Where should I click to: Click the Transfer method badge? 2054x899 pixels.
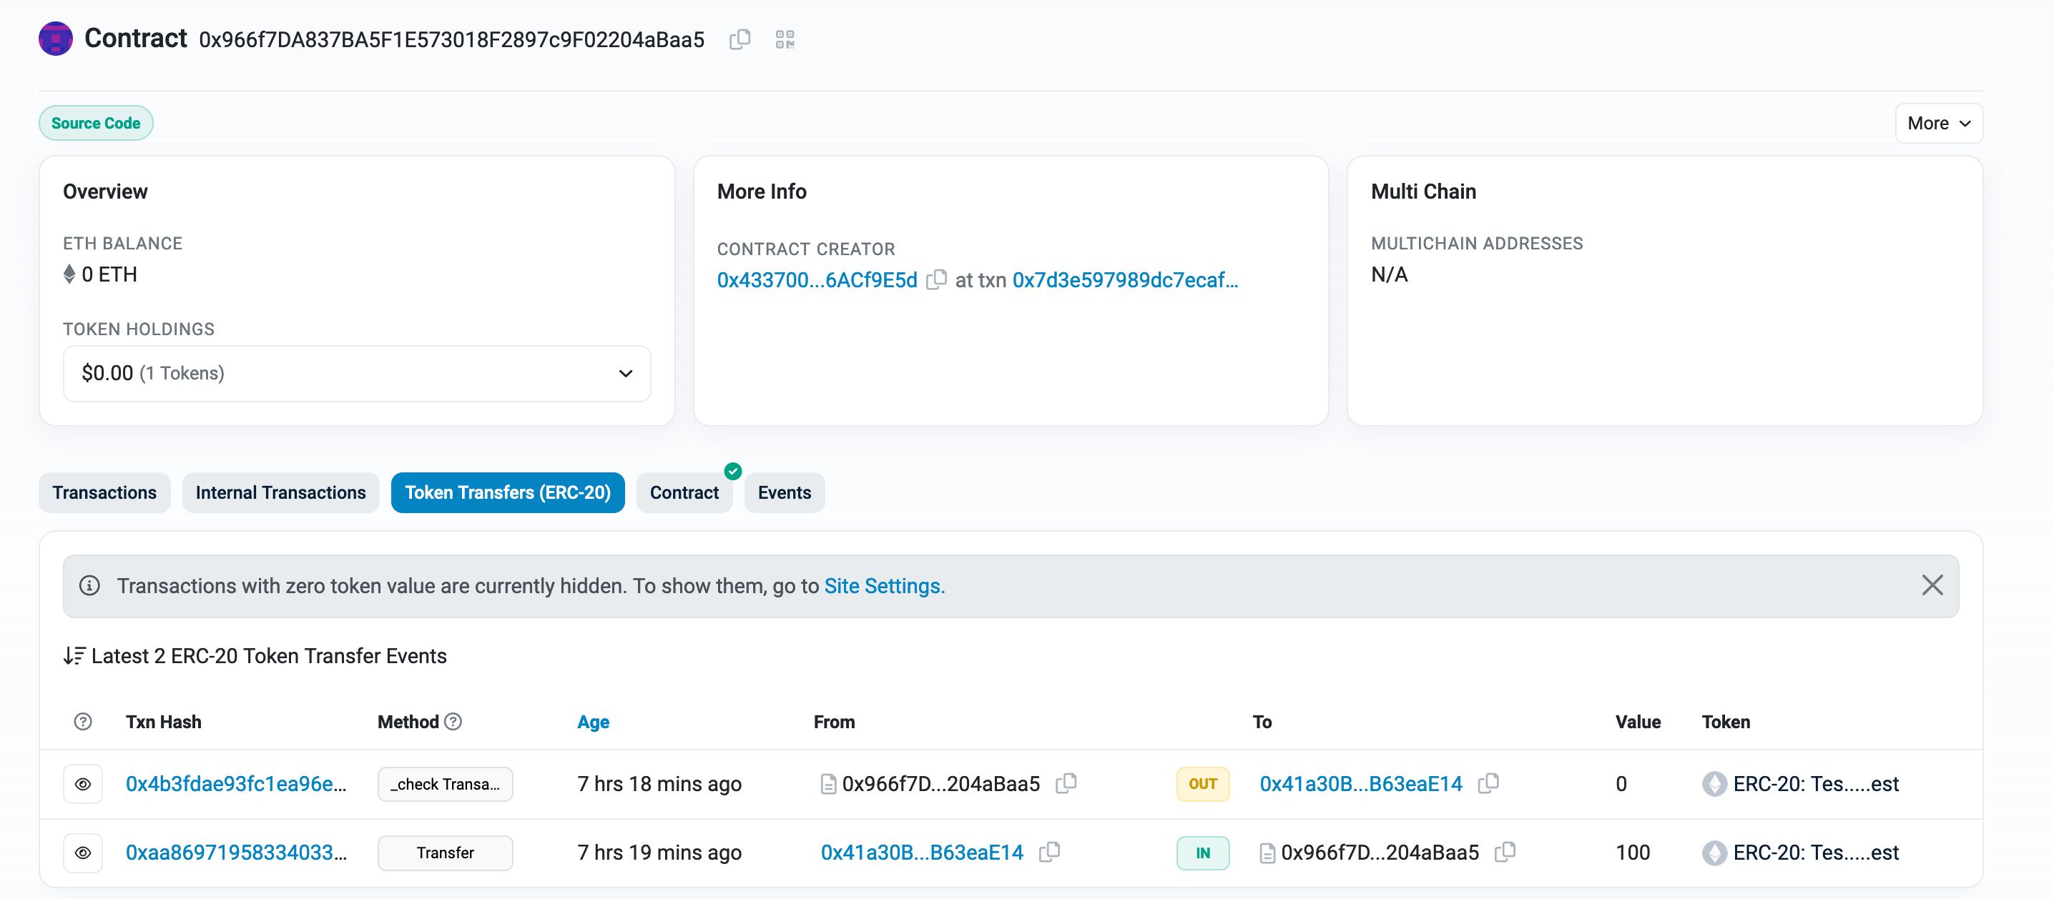coord(445,853)
